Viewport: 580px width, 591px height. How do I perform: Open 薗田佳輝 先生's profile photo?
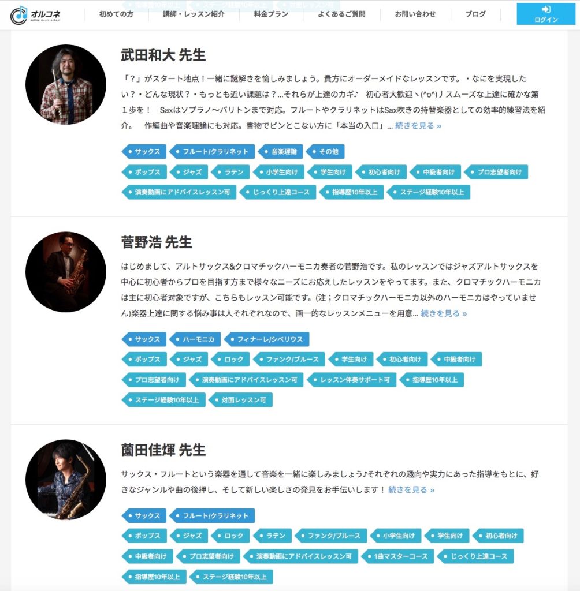click(x=66, y=480)
